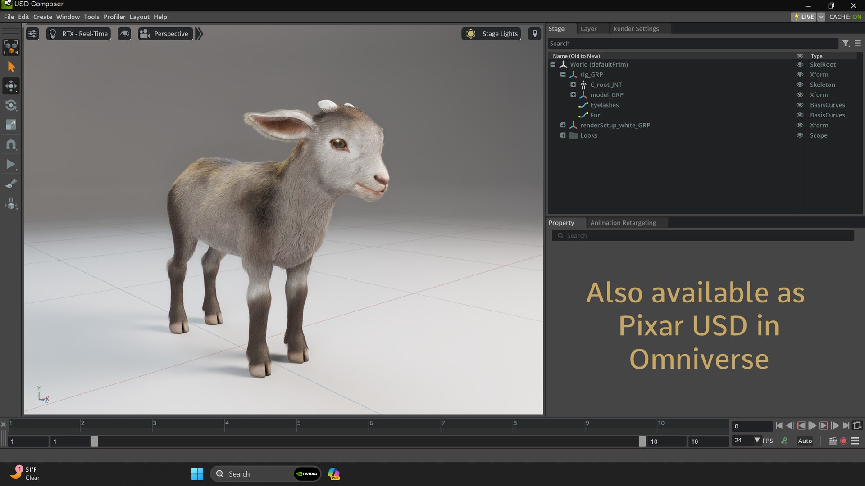Toggle visibility eye for World row
Viewport: 865px width, 486px height.
tap(800, 64)
